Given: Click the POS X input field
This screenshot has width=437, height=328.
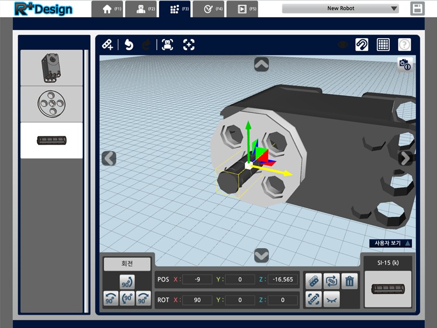Looking at the screenshot, I should point(197,280).
